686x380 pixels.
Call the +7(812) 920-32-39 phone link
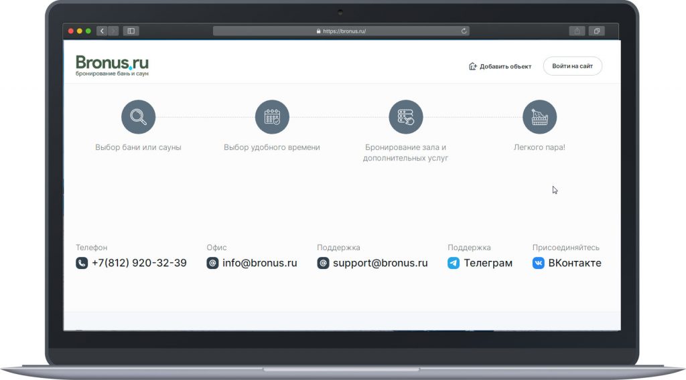point(139,263)
